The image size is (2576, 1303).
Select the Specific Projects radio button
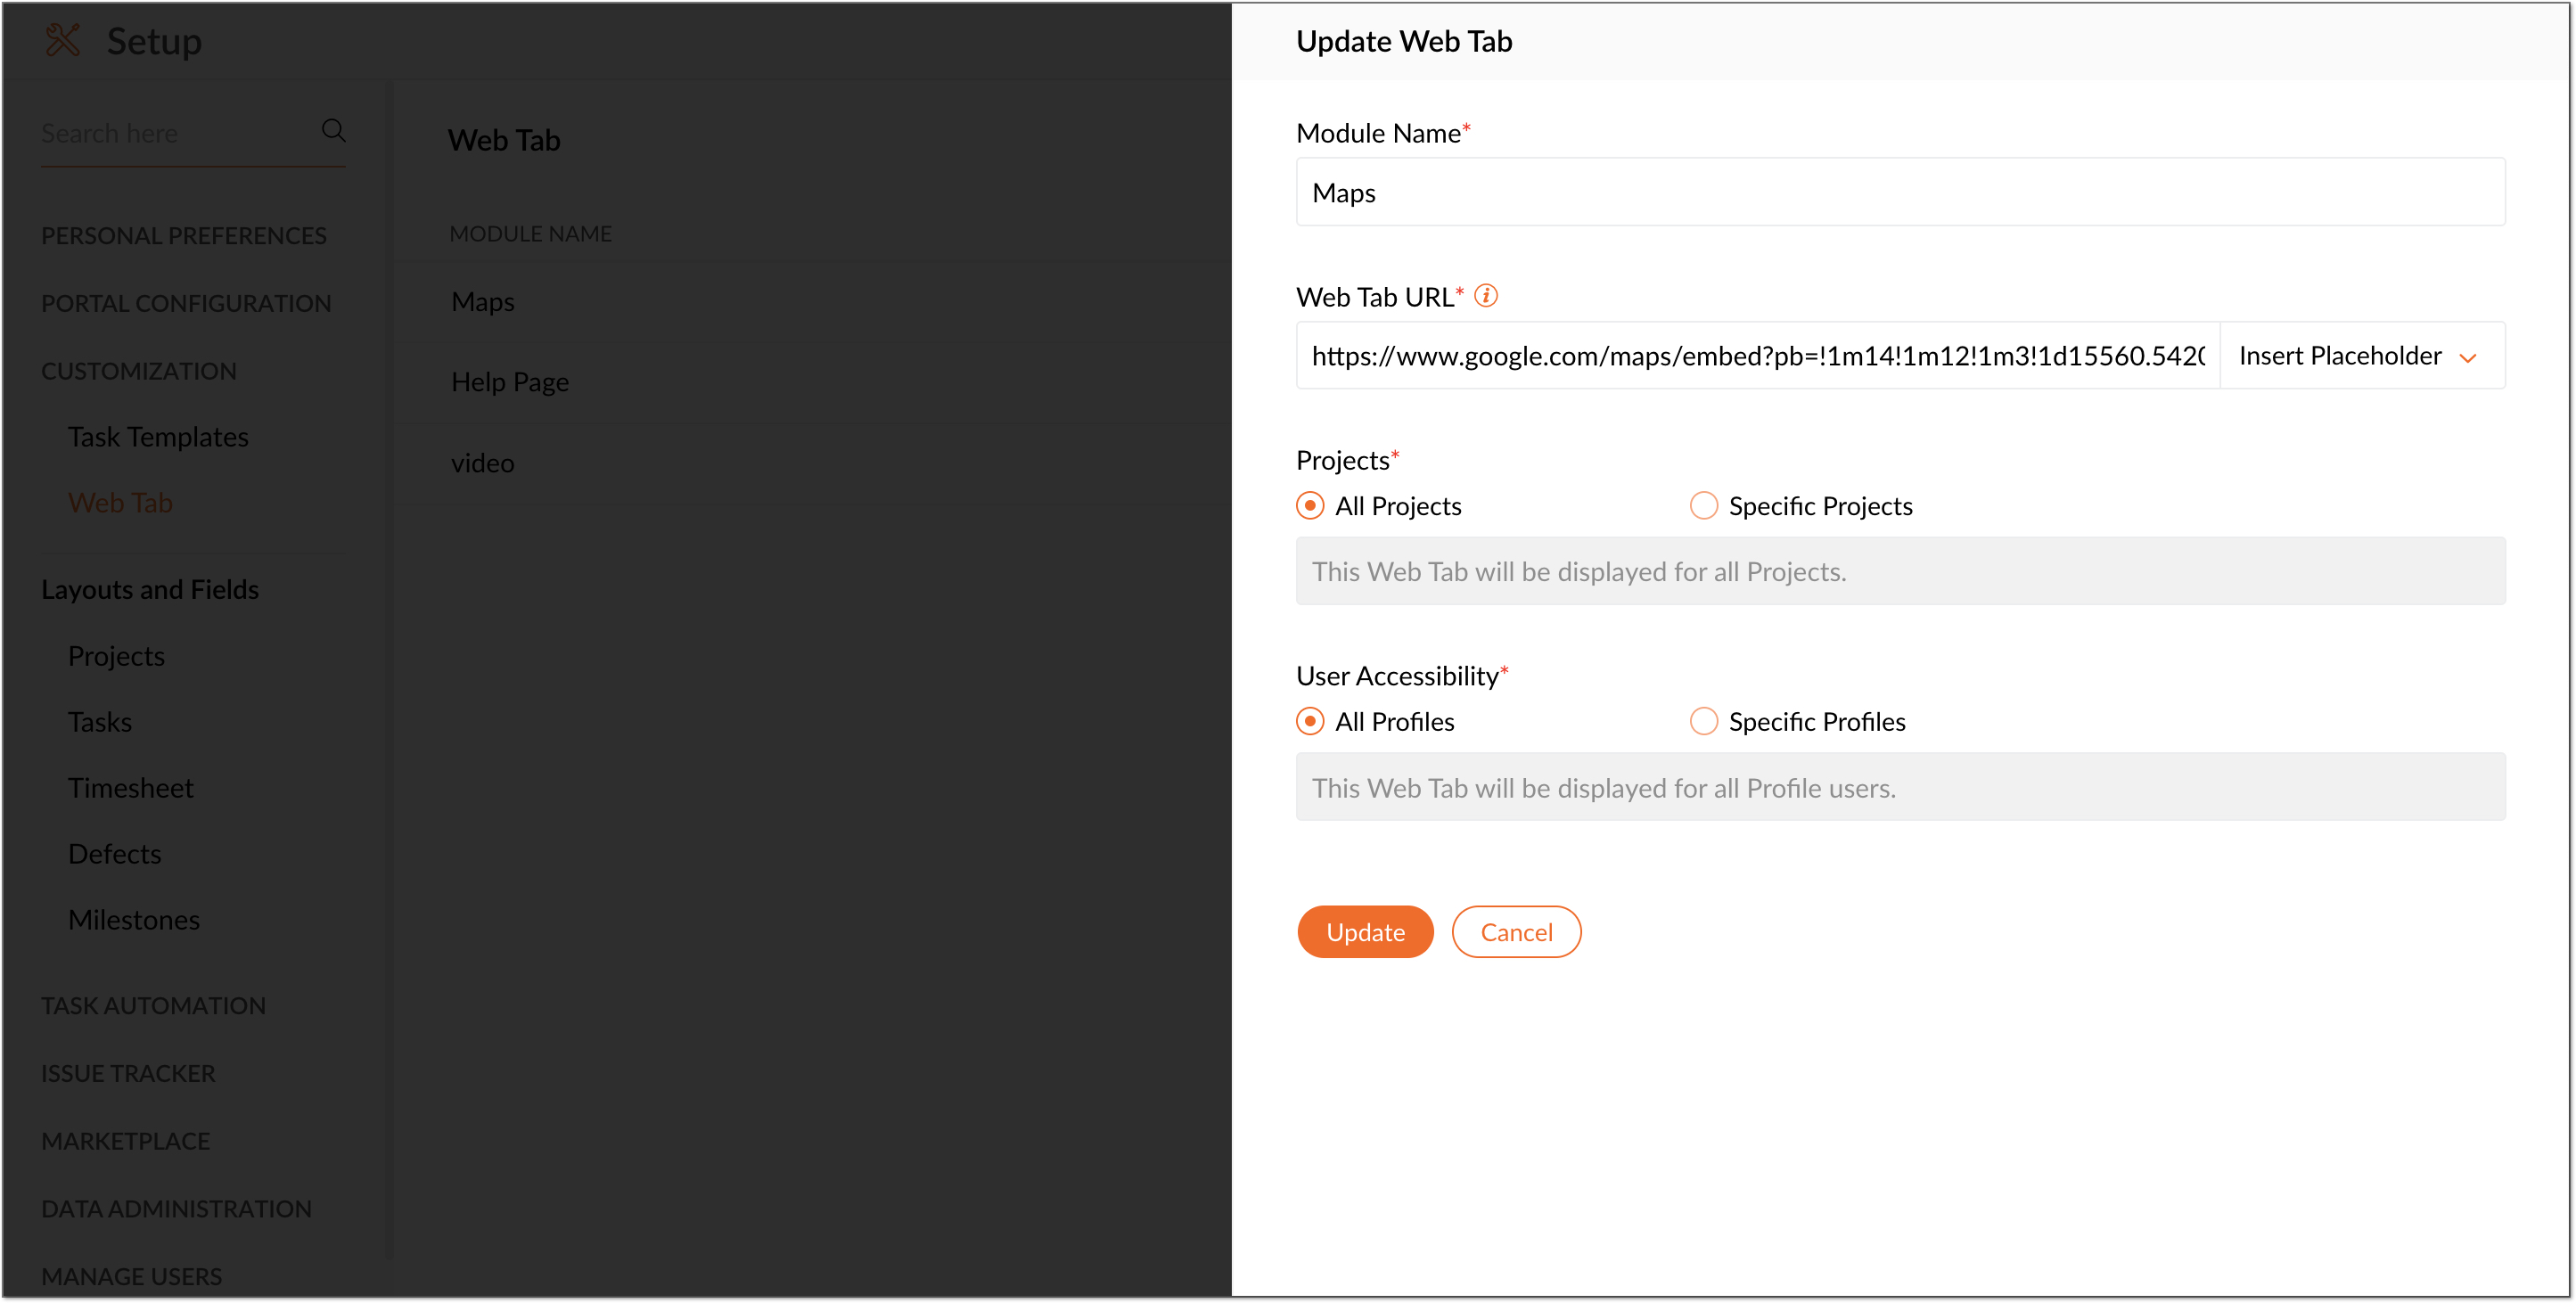1704,506
